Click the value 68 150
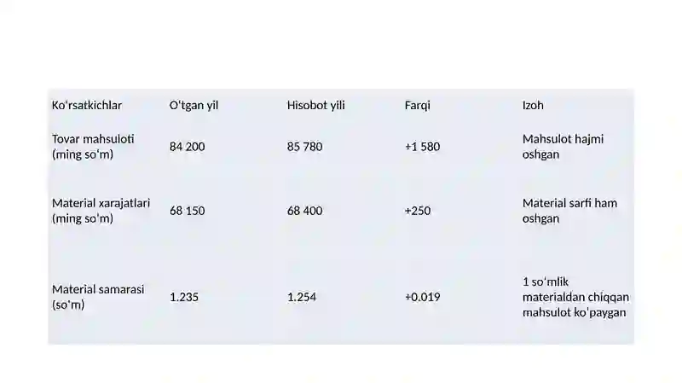The width and height of the screenshot is (682, 383). [187, 211]
